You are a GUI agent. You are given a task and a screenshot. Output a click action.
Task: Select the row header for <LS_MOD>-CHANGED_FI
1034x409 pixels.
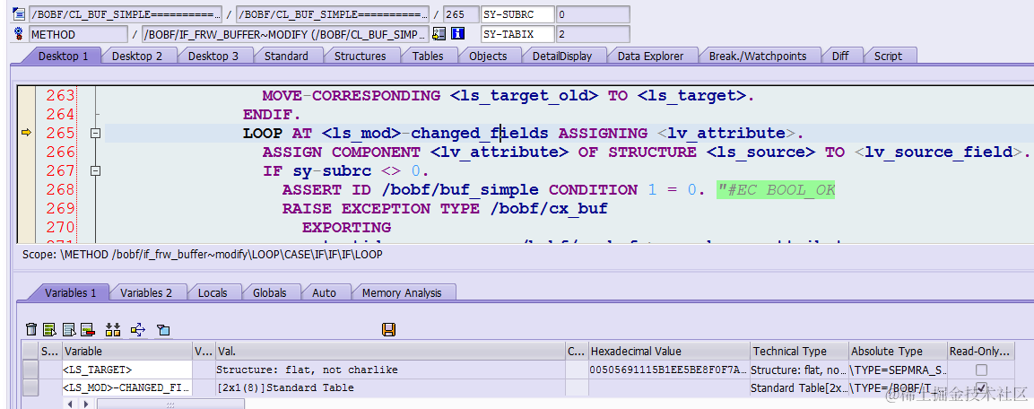[30, 387]
